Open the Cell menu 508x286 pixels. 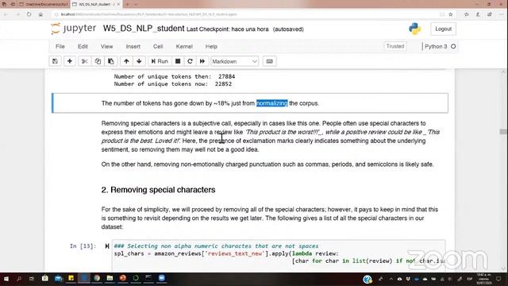click(158, 46)
